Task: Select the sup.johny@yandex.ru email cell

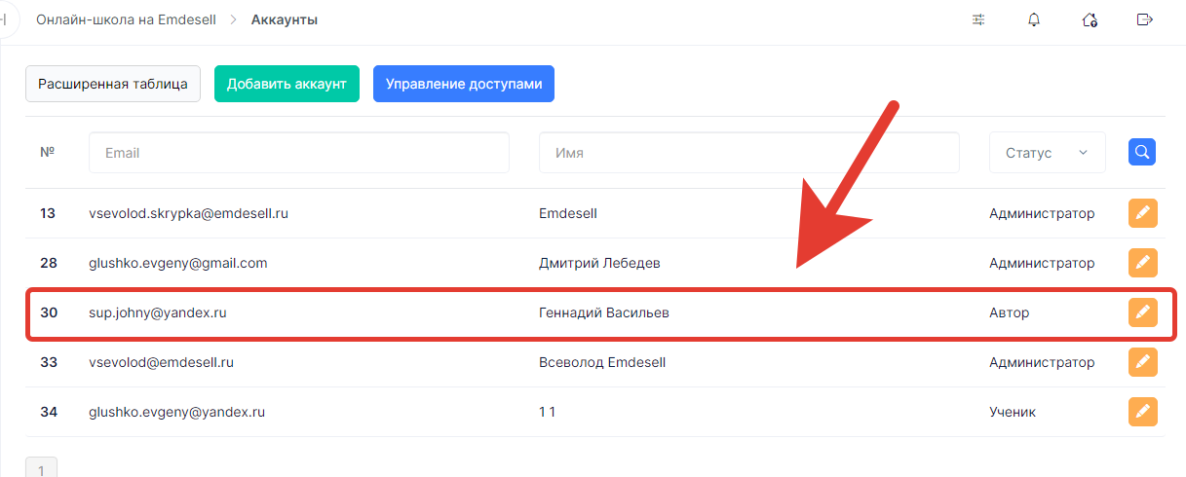Action: tap(158, 312)
